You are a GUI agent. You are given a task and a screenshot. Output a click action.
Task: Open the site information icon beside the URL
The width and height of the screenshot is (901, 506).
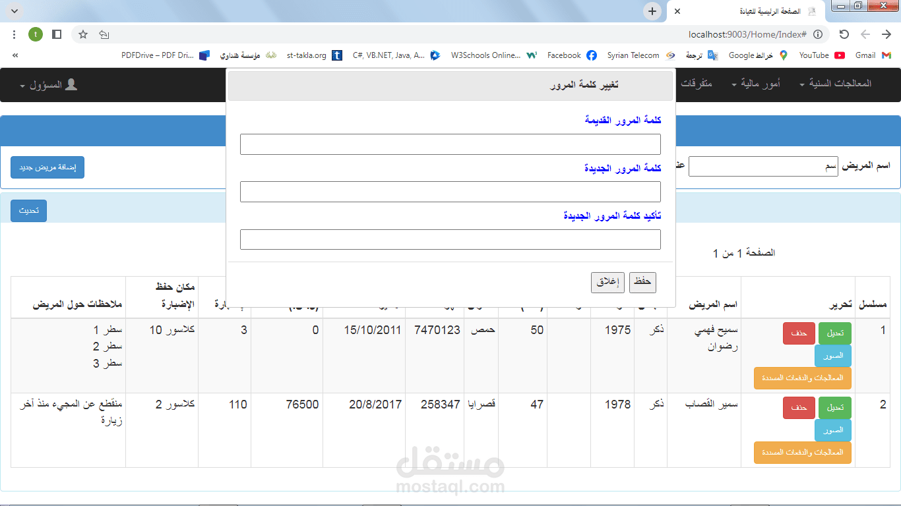pos(818,34)
